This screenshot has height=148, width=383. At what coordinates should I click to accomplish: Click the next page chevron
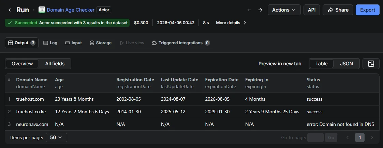(372, 137)
